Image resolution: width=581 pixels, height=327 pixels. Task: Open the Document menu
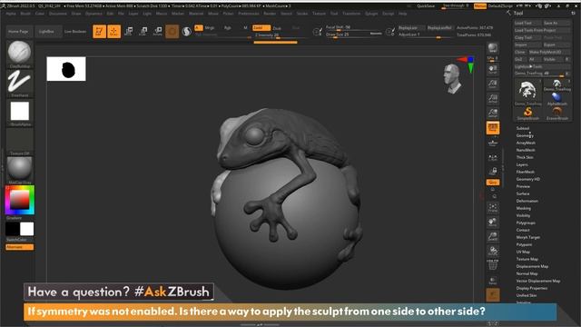[x=58, y=14]
